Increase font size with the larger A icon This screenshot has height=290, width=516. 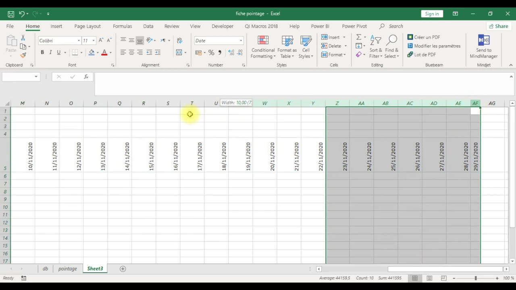[101, 41]
